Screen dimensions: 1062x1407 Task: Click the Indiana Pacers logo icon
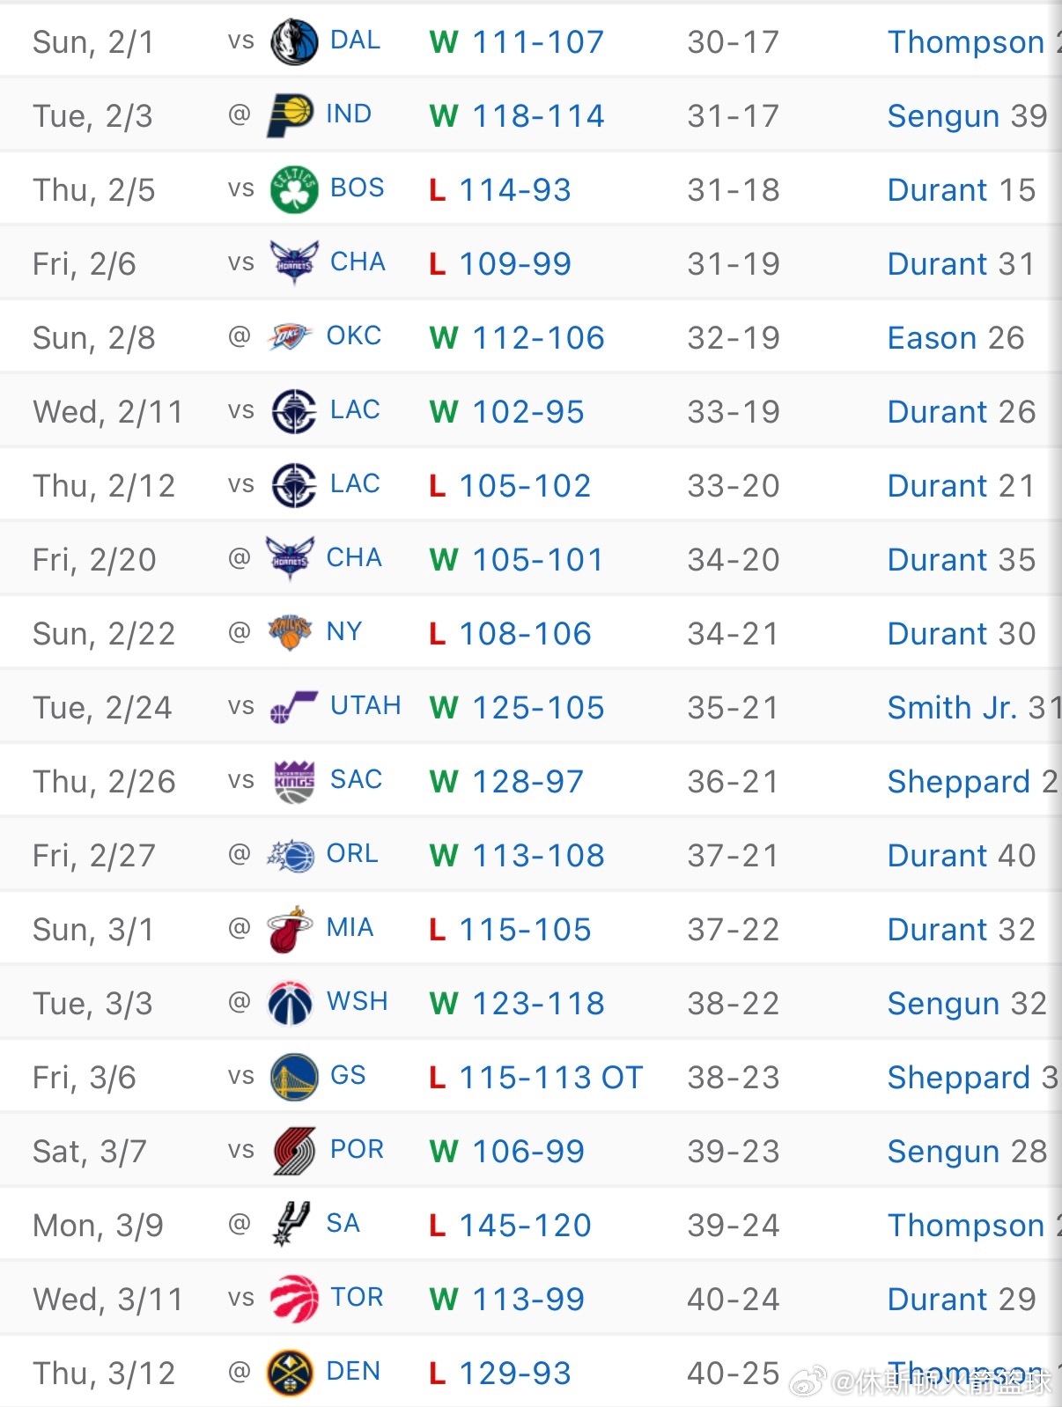coord(290,115)
